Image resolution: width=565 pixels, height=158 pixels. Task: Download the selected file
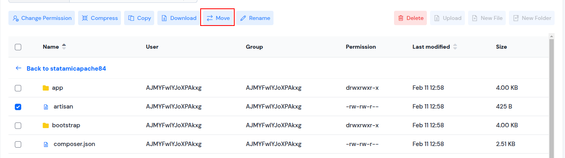click(179, 18)
